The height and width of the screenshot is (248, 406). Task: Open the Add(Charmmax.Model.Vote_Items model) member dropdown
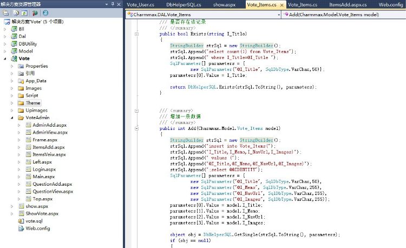(344, 15)
